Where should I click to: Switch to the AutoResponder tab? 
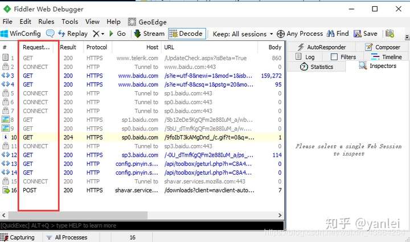pyautogui.click(x=321, y=47)
